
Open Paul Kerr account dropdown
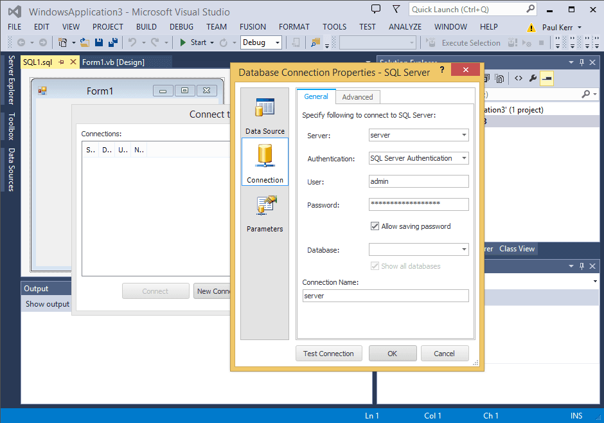580,28
